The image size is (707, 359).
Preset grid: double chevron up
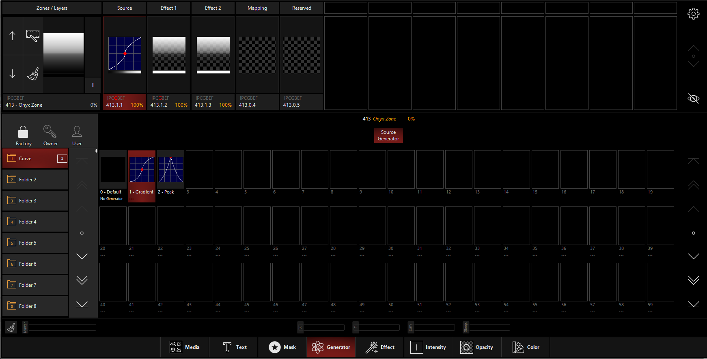tap(694, 185)
